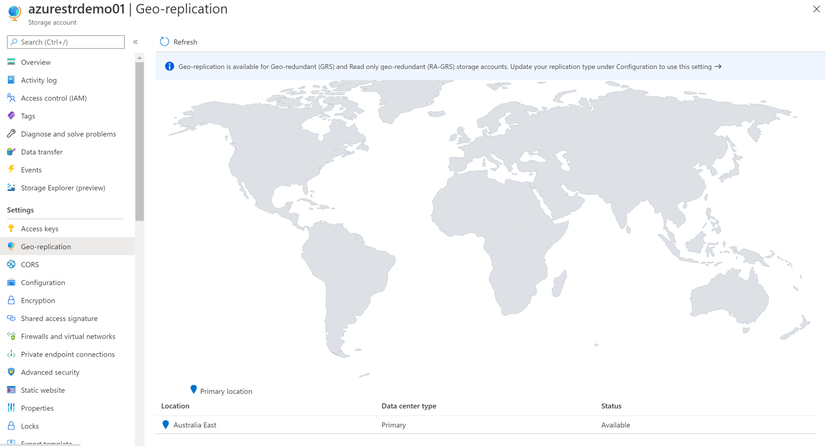Click the Configuration toolbox icon
827x446 pixels.
(11, 282)
